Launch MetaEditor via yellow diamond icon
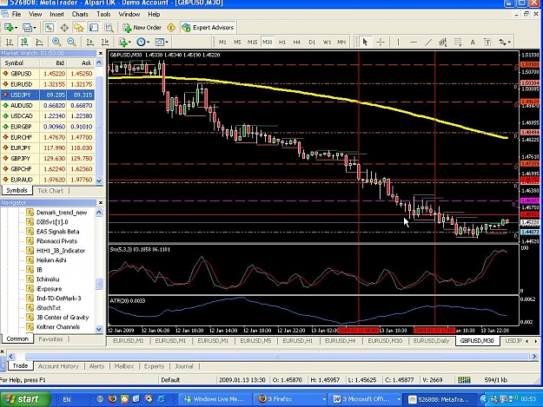 [171, 27]
